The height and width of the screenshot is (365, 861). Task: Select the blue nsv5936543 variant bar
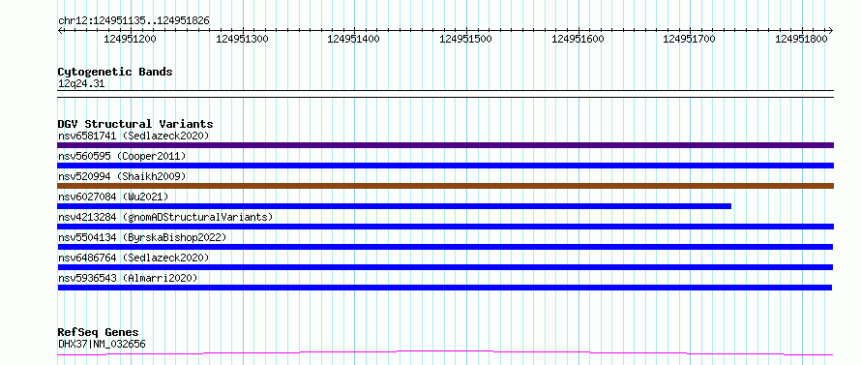(444, 288)
